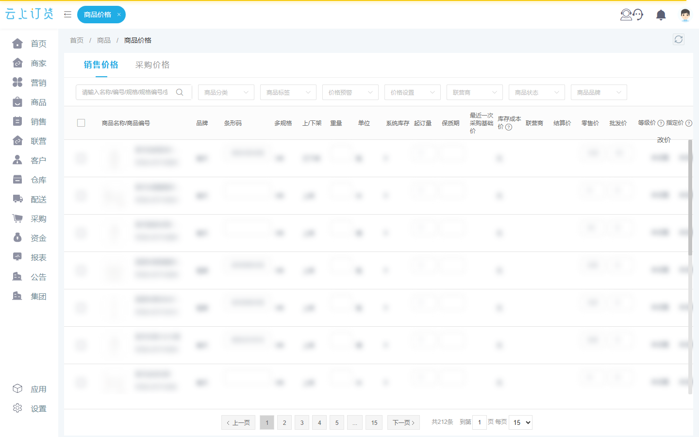The width and height of the screenshot is (699, 437).
Task: Open the 商品标签 dropdown
Action: coord(288,92)
